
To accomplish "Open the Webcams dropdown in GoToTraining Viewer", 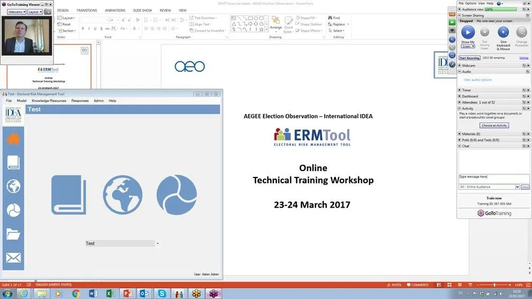I will coord(16,12).
